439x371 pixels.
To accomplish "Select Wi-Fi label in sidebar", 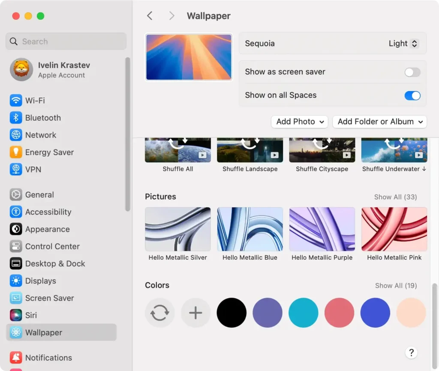I will 35,100.
